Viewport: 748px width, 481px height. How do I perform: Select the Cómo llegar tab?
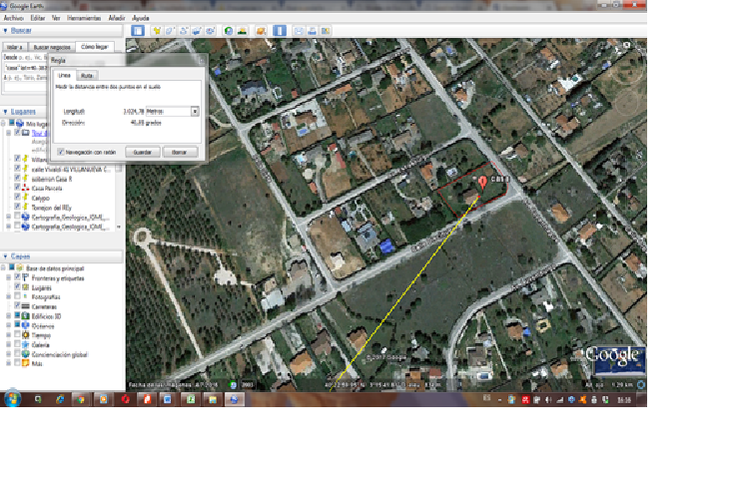coord(95,46)
